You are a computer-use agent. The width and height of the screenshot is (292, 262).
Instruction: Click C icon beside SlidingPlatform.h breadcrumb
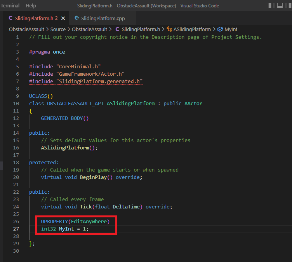coord(117,29)
